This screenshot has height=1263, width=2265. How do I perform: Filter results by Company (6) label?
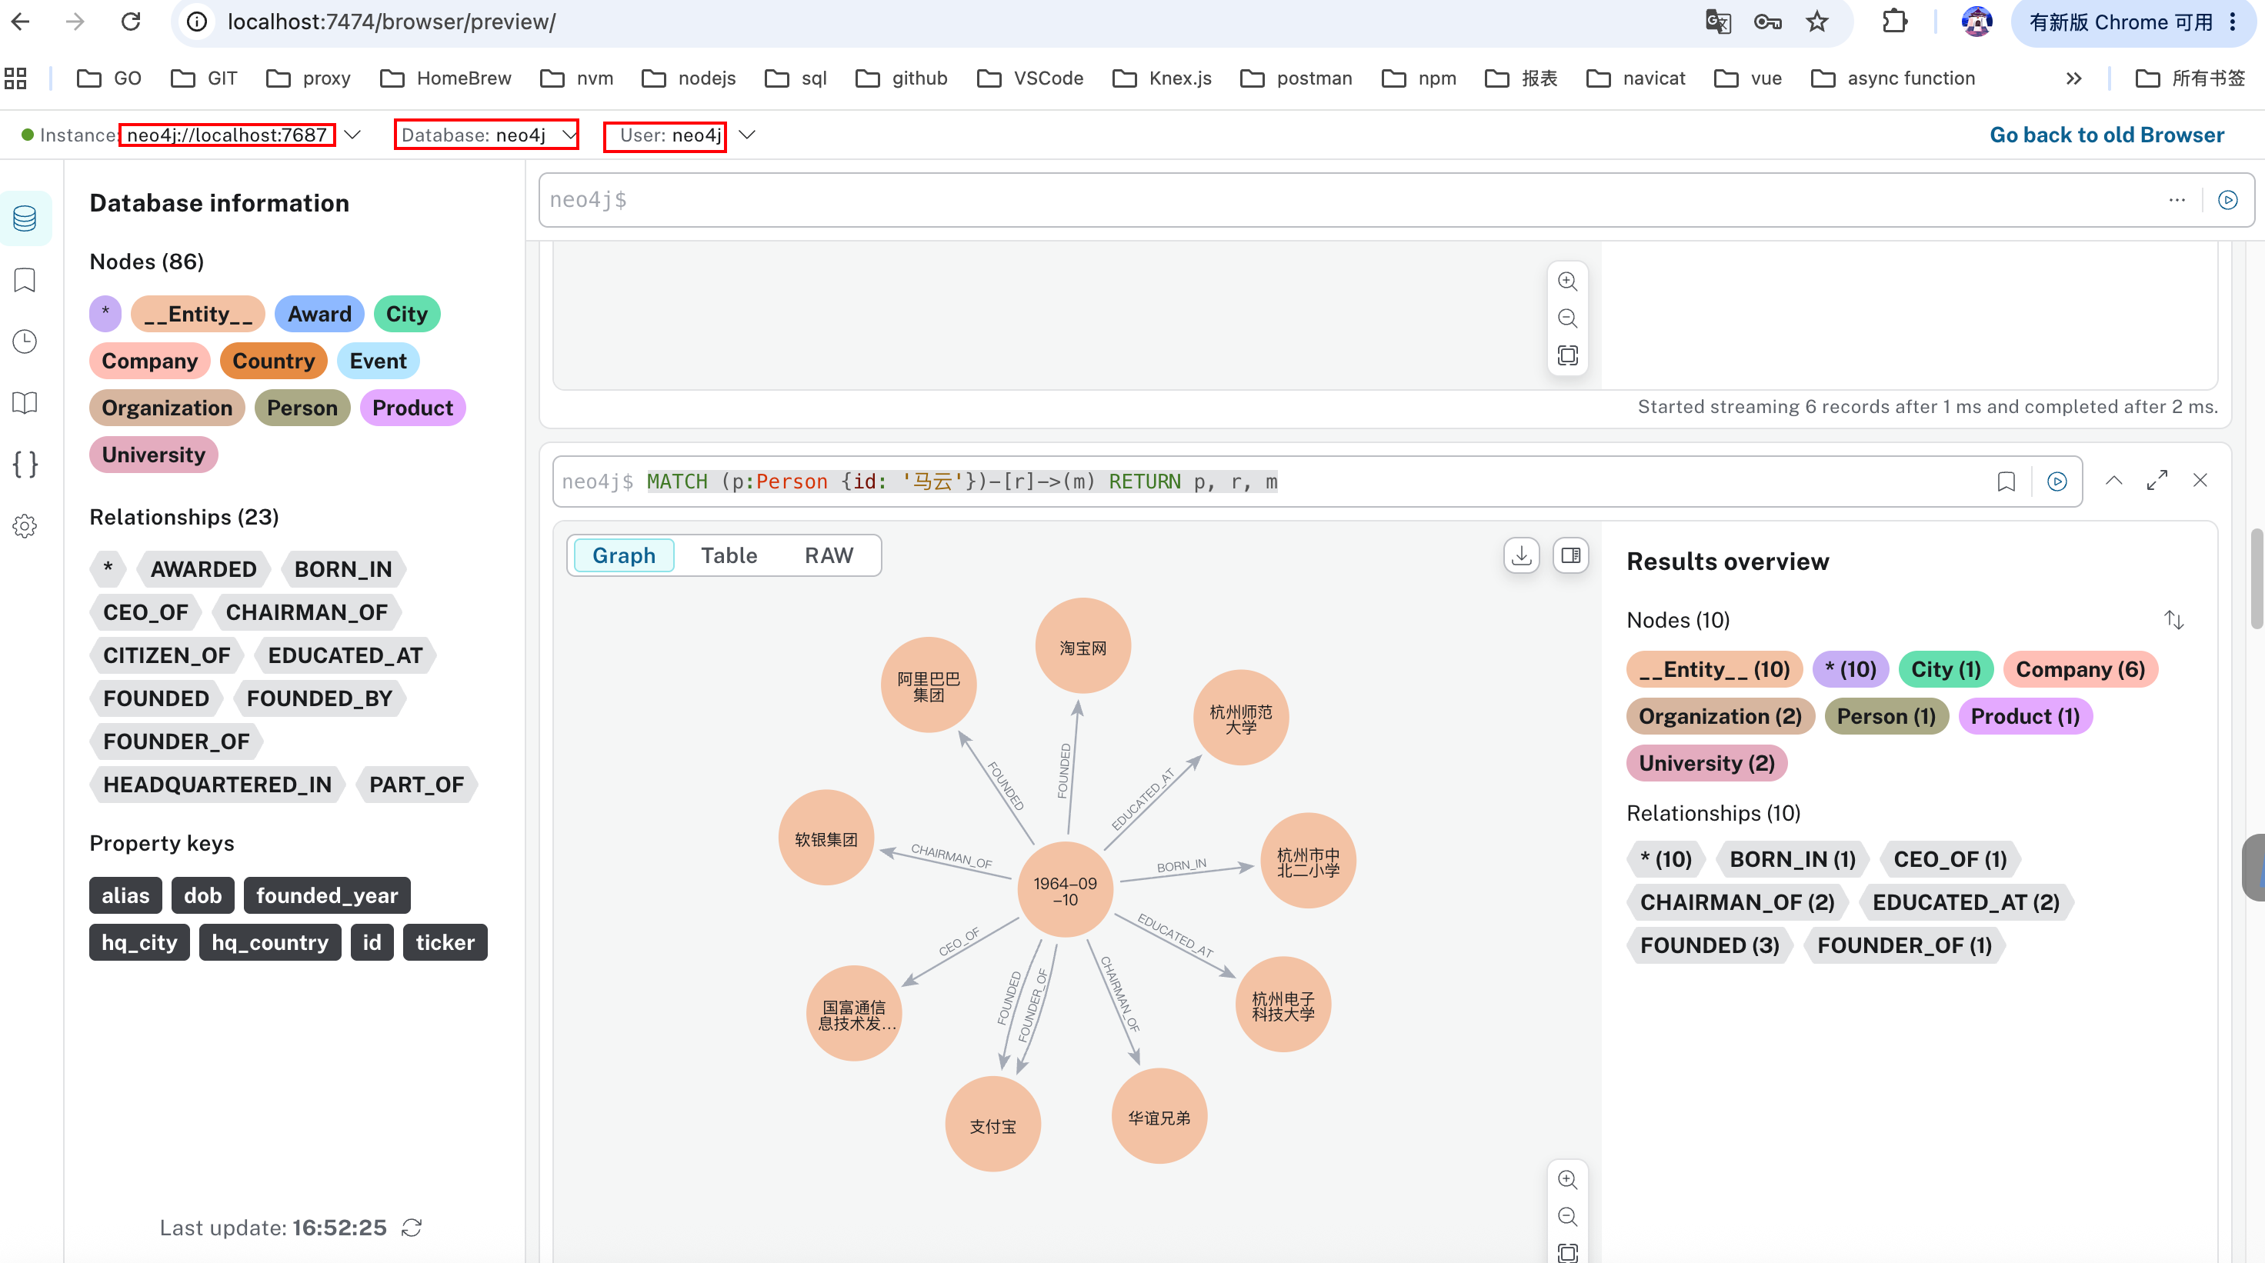pos(2080,670)
